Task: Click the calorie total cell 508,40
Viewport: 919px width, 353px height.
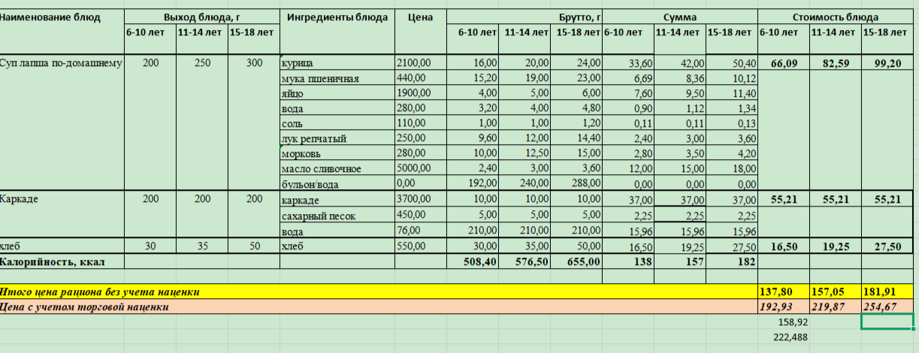Action: pyautogui.click(x=475, y=261)
